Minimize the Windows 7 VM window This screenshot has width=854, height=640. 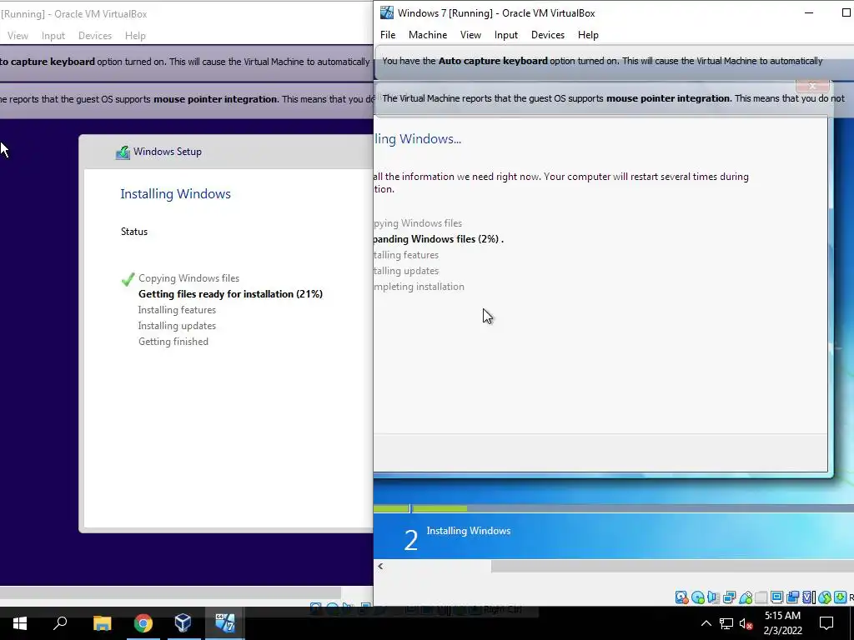tap(809, 12)
